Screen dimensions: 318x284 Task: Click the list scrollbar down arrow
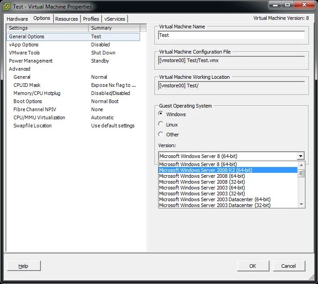pyautogui.click(x=301, y=204)
